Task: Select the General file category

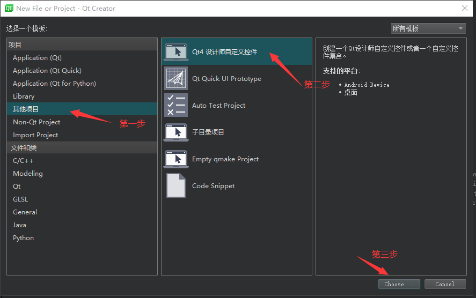Action: point(82,212)
